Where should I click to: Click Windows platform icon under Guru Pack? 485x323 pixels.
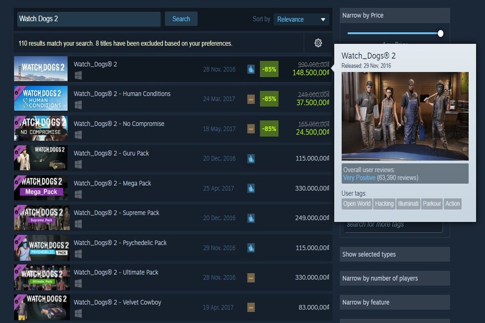coord(78,165)
